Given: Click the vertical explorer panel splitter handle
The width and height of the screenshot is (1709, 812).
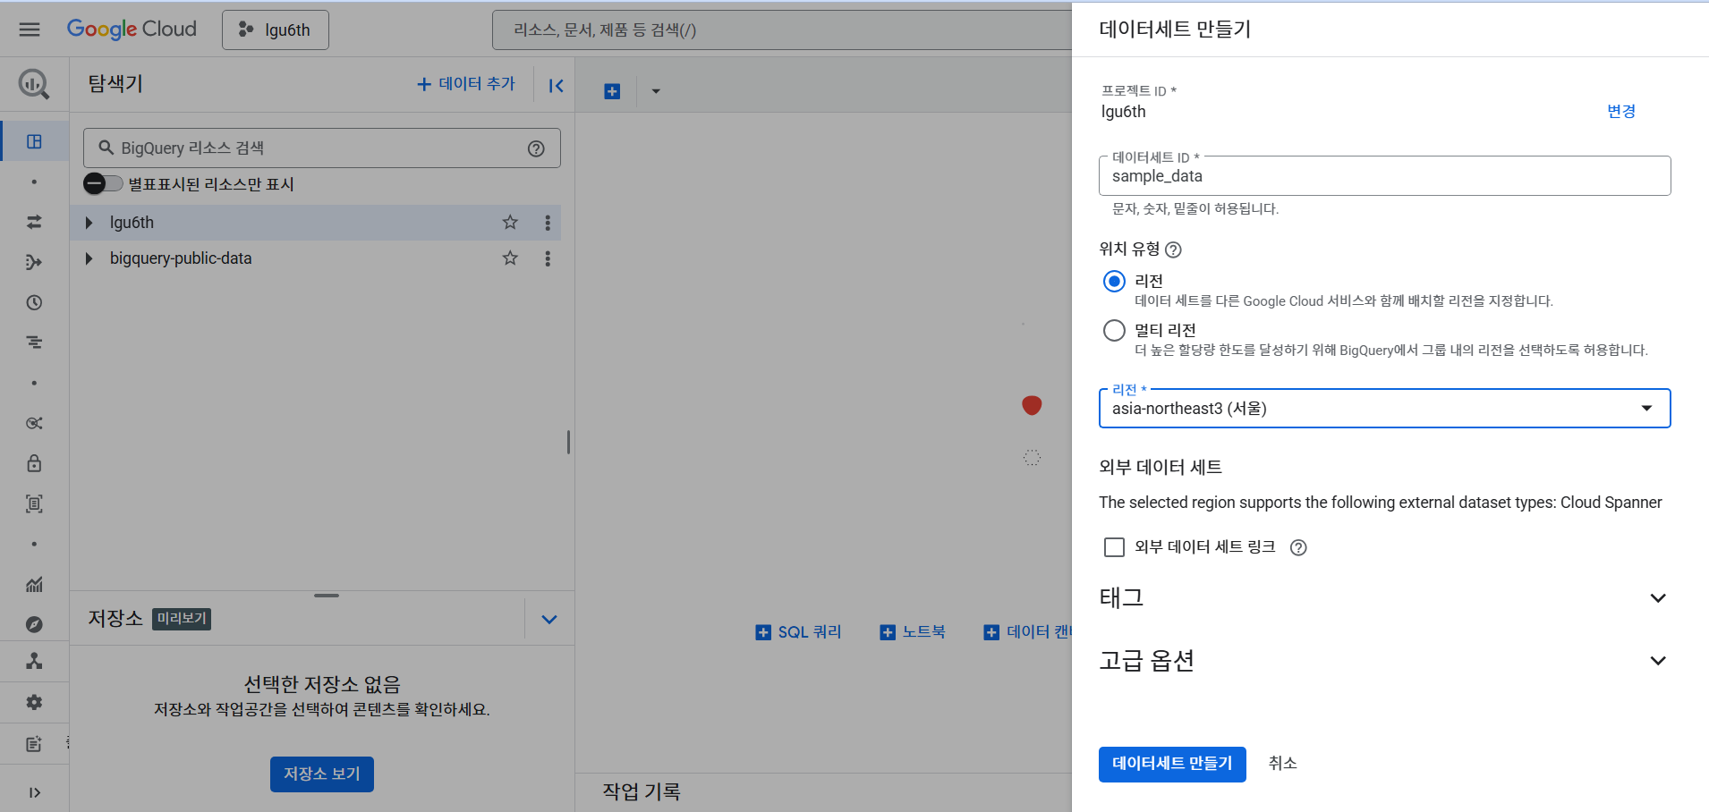Looking at the screenshot, I should (568, 442).
